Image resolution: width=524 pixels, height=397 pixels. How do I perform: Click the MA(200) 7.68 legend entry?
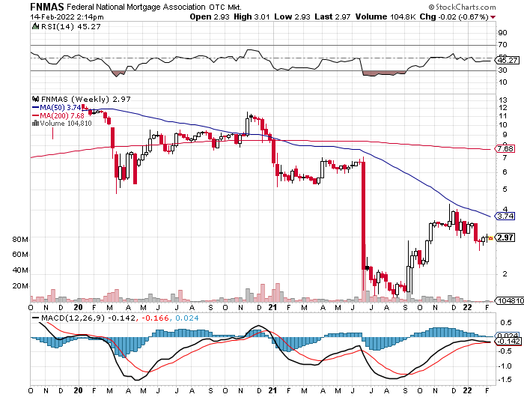point(58,115)
